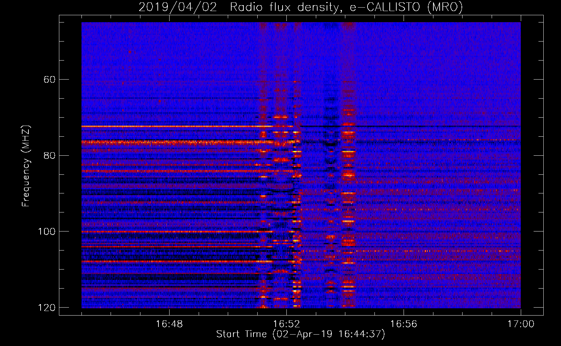Click the 120 frequency tick label
561x346 pixels.
(x=46, y=308)
